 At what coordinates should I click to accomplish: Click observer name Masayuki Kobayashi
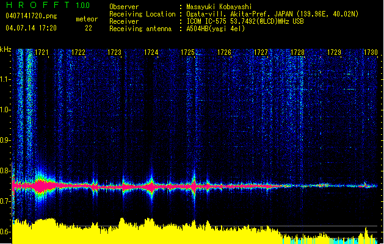[219, 7]
